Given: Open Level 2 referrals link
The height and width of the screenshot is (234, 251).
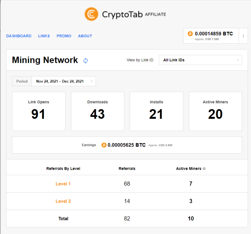Looking at the screenshot, I should coord(63,201).
